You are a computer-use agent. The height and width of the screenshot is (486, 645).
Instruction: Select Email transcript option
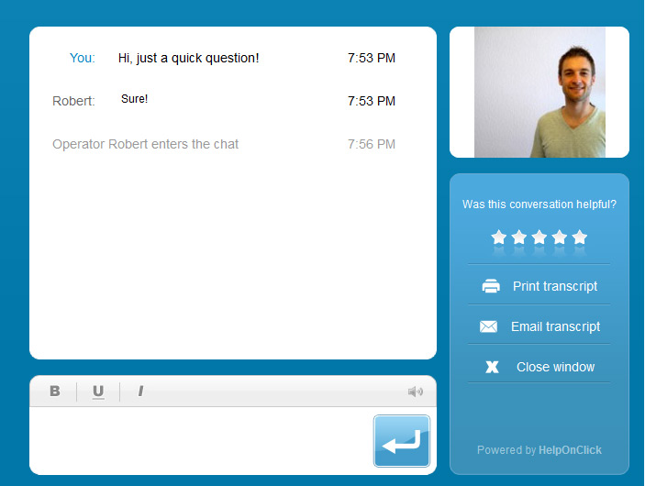coord(555,326)
